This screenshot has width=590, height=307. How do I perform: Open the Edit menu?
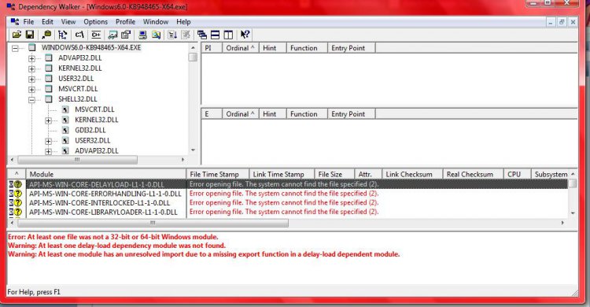click(x=47, y=22)
